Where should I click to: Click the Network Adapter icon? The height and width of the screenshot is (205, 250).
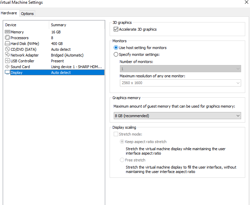[x=8, y=55]
